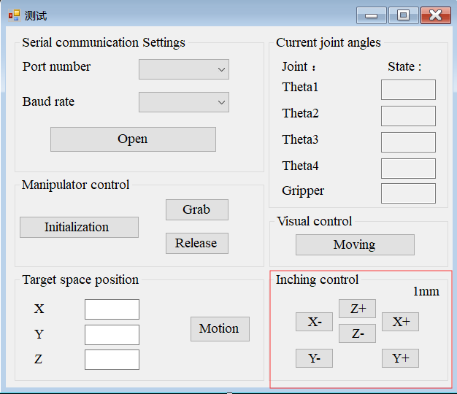Screen dimensions: 457x394
Task: Close the 测试 window
Action: (436, 16)
